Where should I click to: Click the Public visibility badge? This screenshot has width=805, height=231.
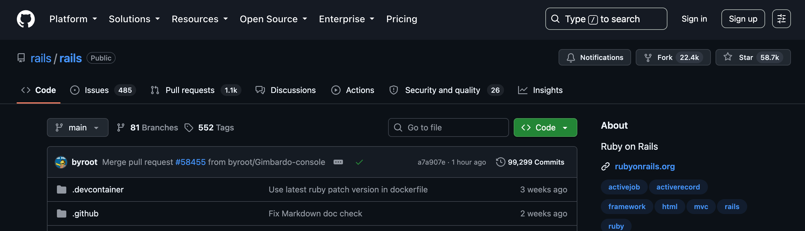101,58
